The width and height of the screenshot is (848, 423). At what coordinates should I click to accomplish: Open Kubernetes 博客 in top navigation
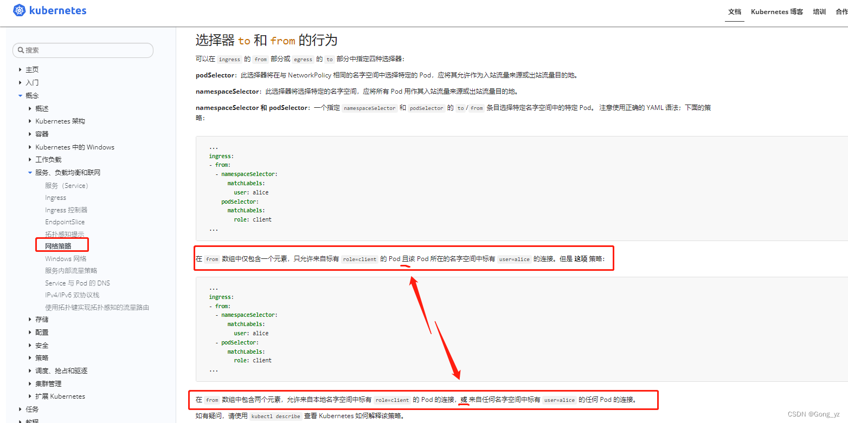point(777,12)
